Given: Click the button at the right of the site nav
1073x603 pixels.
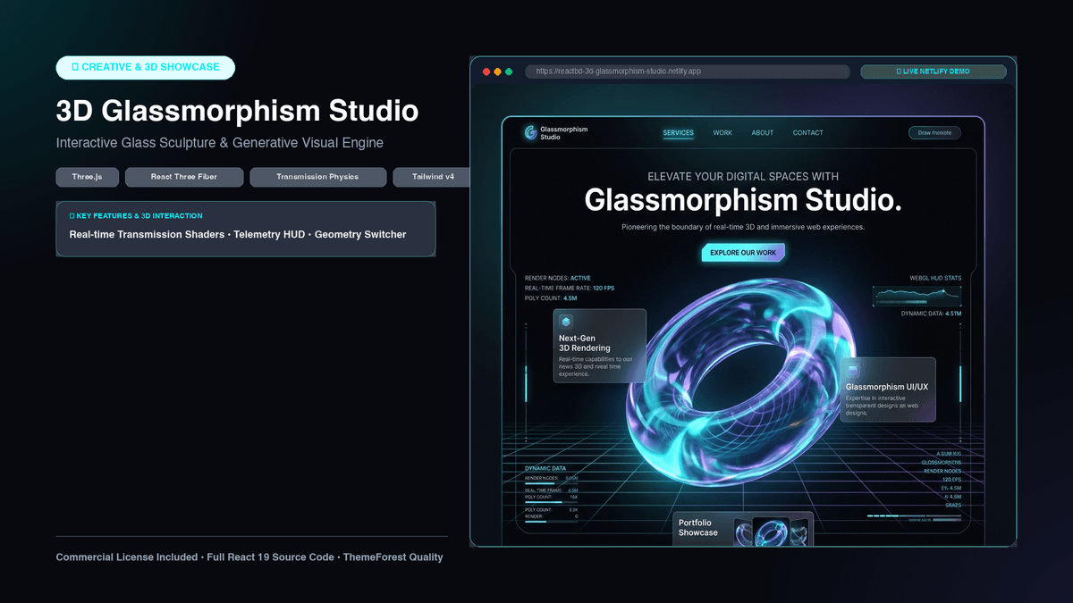Looking at the screenshot, I should (x=935, y=133).
